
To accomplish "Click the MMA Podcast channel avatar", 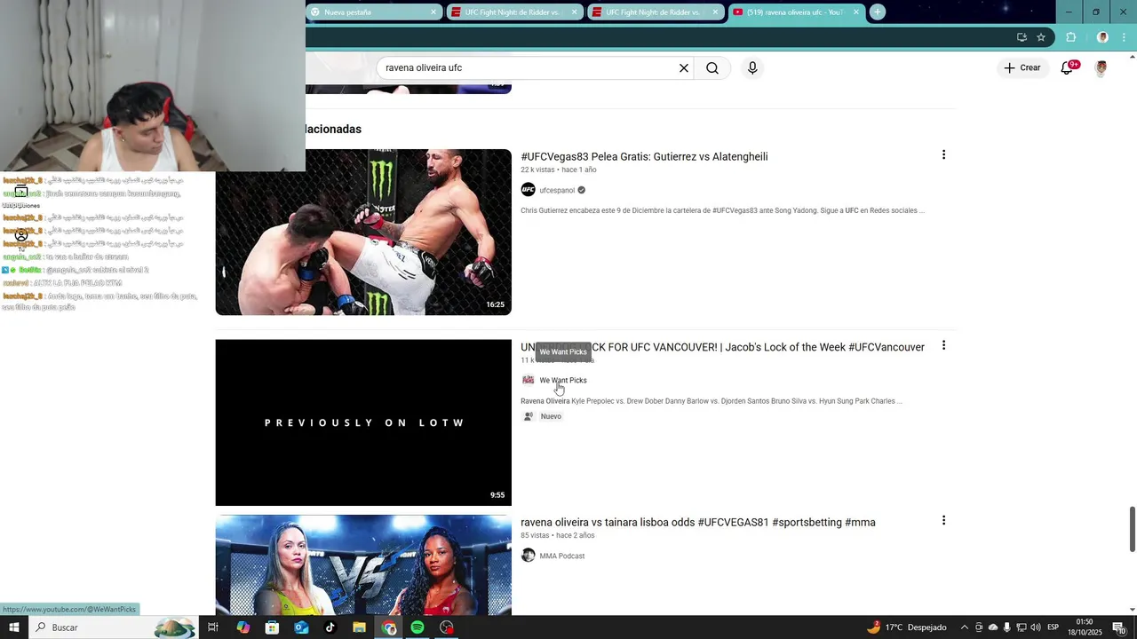I will 528,556.
